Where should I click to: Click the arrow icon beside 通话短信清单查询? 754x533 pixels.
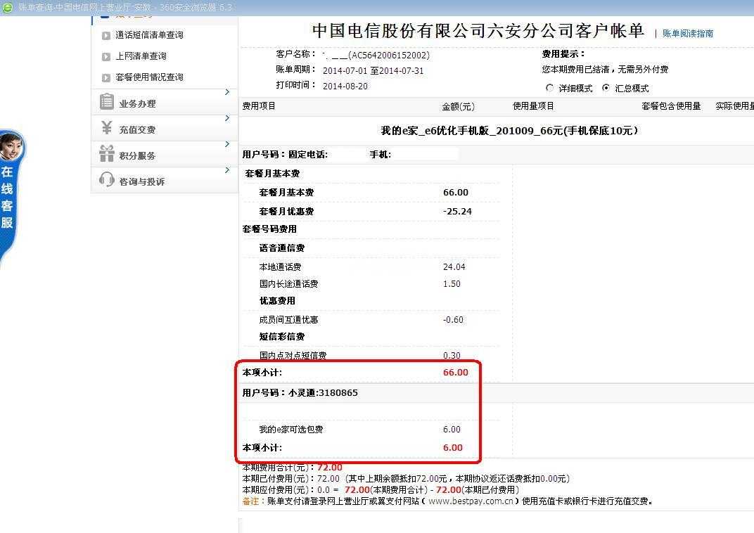pos(106,36)
